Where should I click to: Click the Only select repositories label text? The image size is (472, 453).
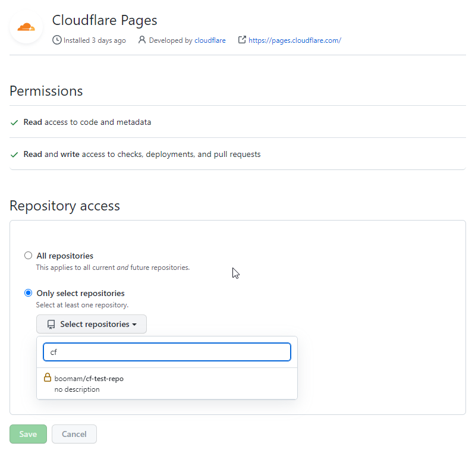[80, 293]
